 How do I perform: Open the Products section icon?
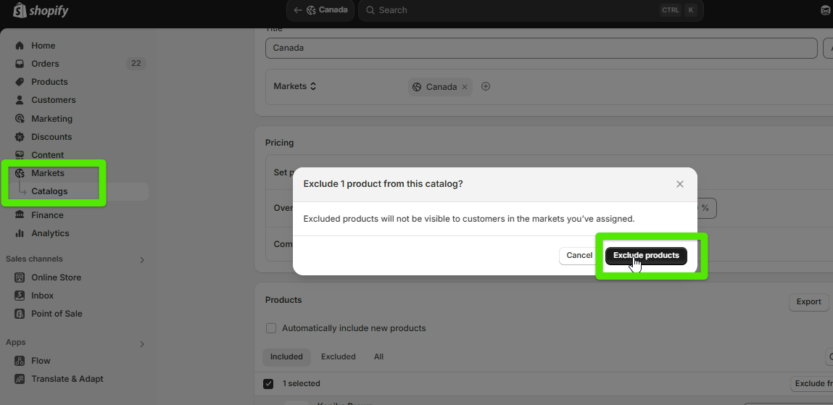point(20,82)
